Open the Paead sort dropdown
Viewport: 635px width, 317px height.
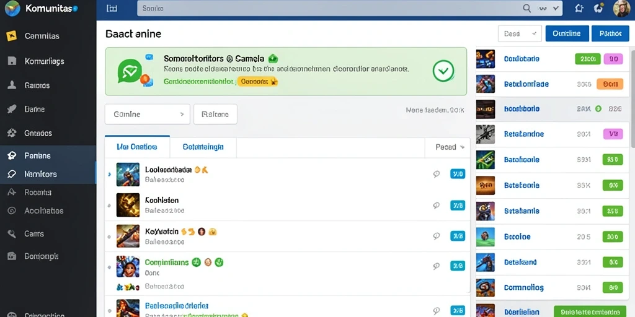448,147
